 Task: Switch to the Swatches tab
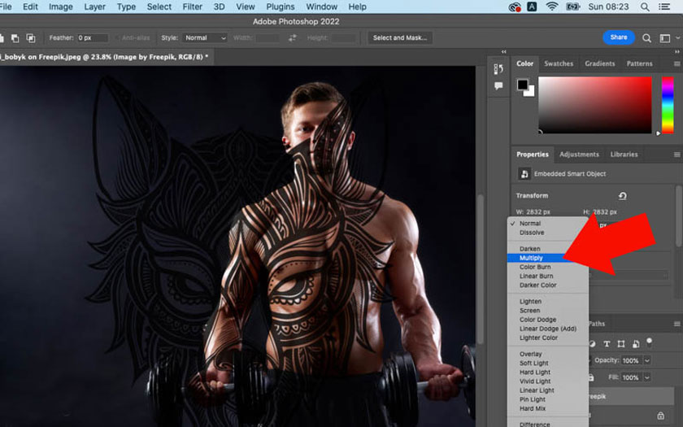[x=558, y=63]
